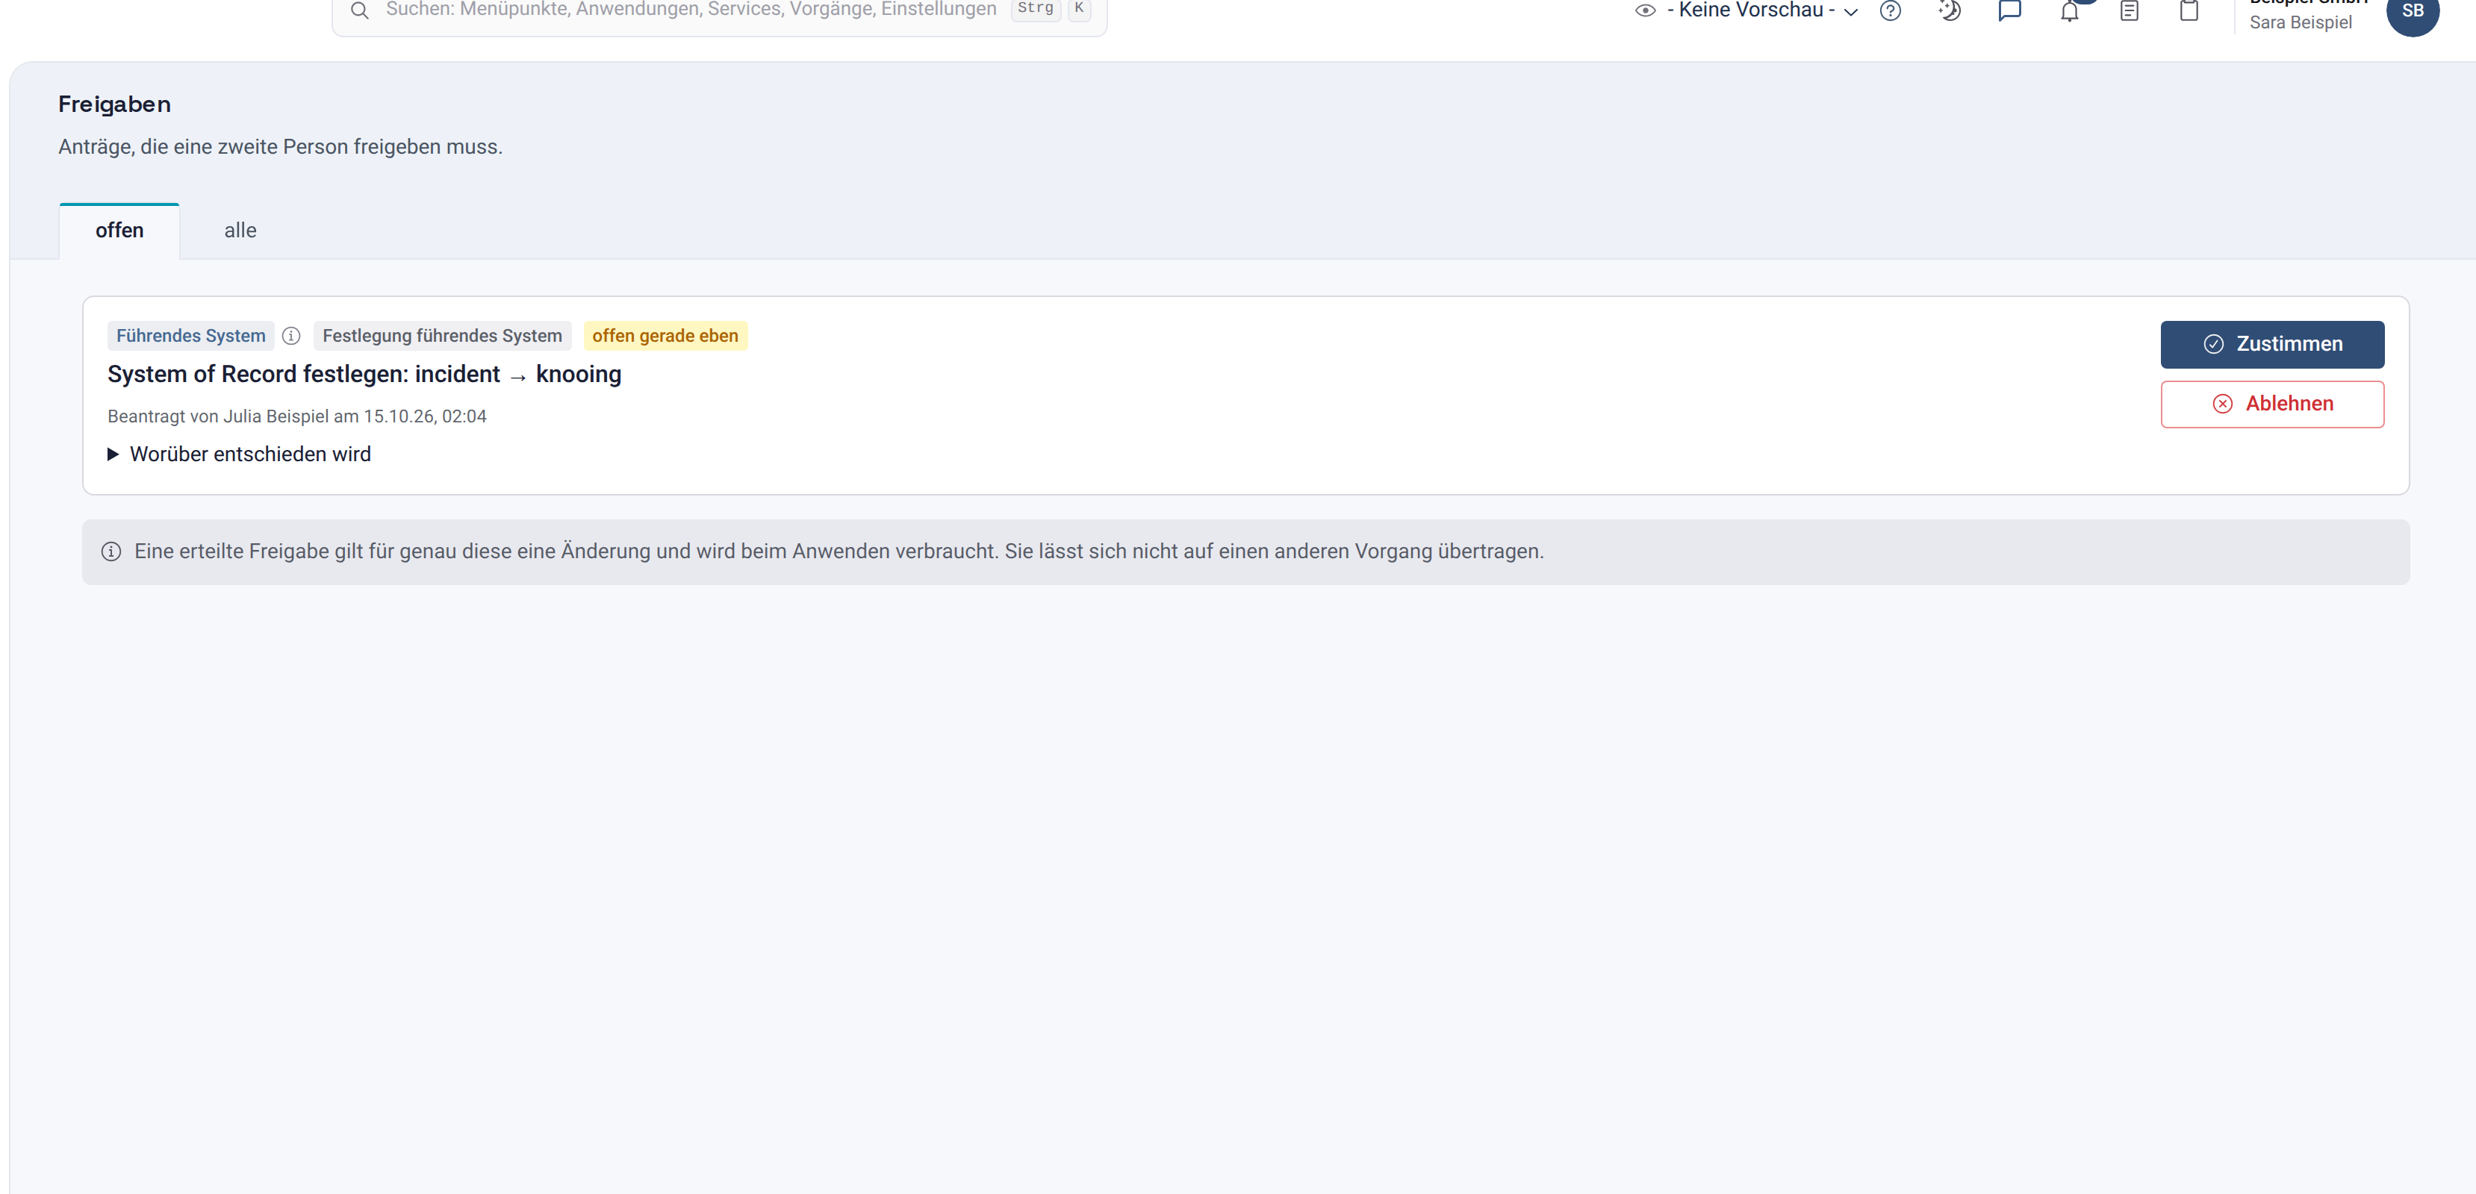Click the Freigaben page heading
This screenshot has height=1194, width=2476.
pos(114,104)
